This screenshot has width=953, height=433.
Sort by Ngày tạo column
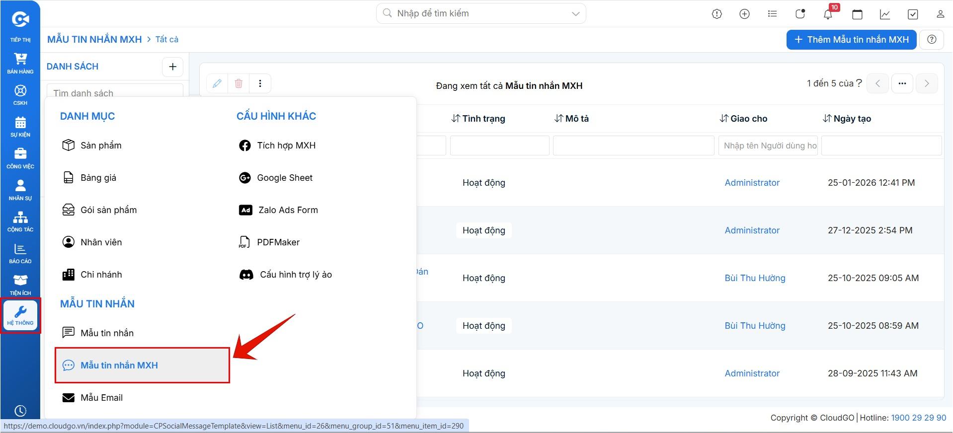[x=847, y=119]
